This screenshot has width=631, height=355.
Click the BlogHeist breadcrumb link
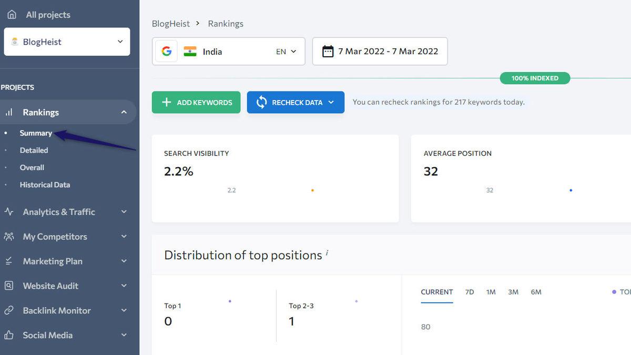[x=171, y=24]
